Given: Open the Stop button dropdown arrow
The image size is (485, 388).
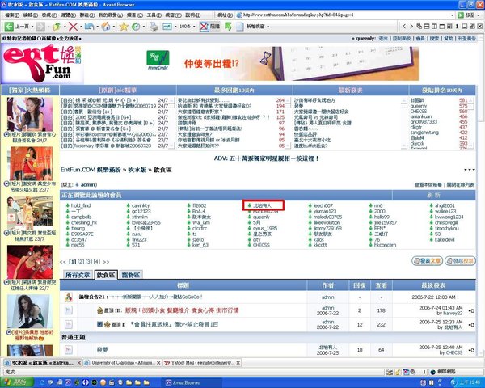Looking at the screenshot, I should point(81,27).
